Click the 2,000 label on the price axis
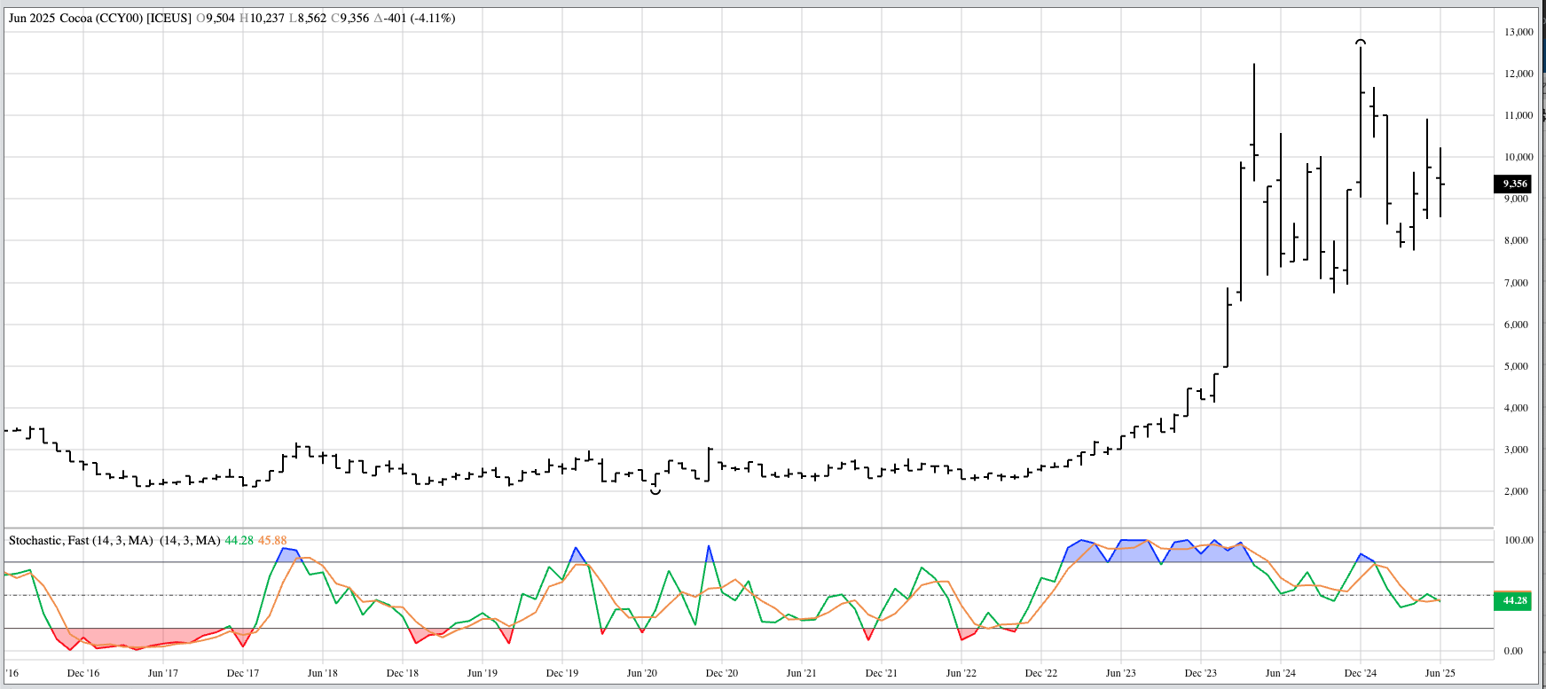This screenshot has width=1546, height=689. pyautogui.click(x=1519, y=491)
